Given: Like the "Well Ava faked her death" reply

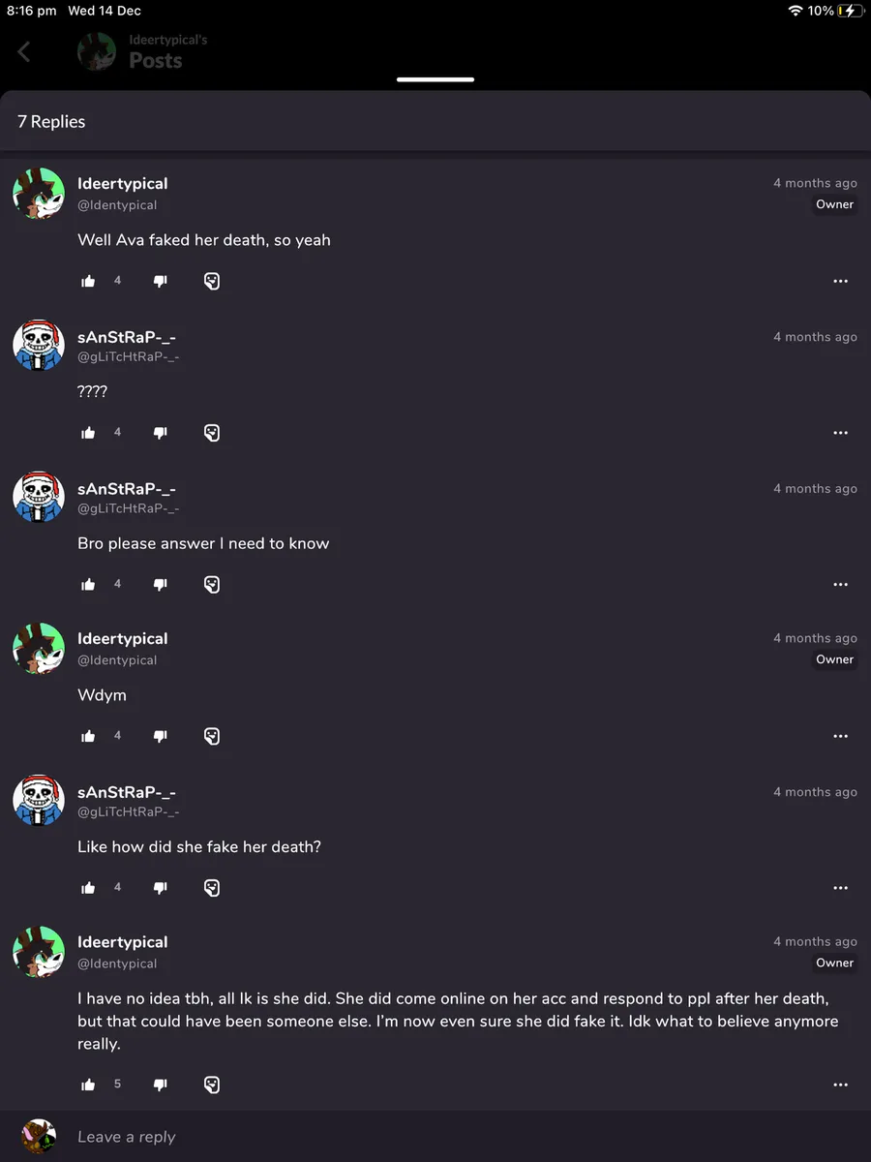Looking at the screenshot, I should pyautogui.click(x=89, y=281).
